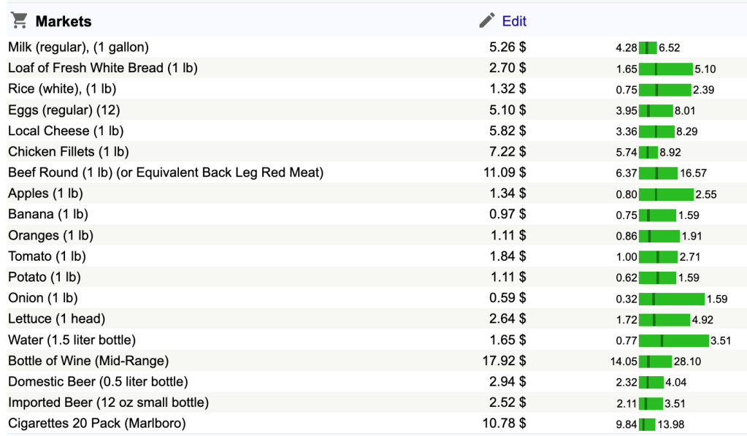Viewport: 747px width, 436px height.
Task: Click the range bar for Bottle of Wine
Action: (655, 362)
